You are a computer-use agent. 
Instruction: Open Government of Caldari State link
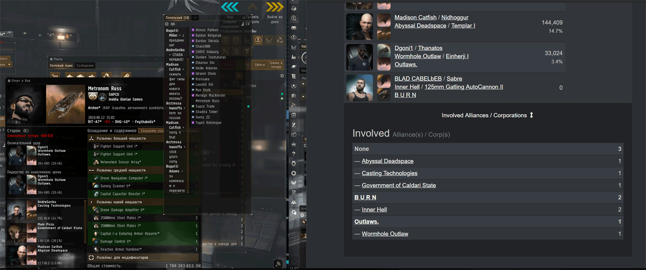coord(399,185)
